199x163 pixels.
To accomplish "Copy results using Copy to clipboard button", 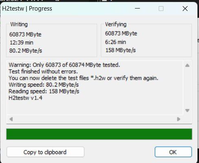I will pyautogui.click(x=45, y=152).
